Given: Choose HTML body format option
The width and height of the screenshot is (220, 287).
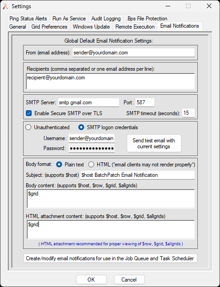Looking at the screenshot, I should (x=91, y=165).
